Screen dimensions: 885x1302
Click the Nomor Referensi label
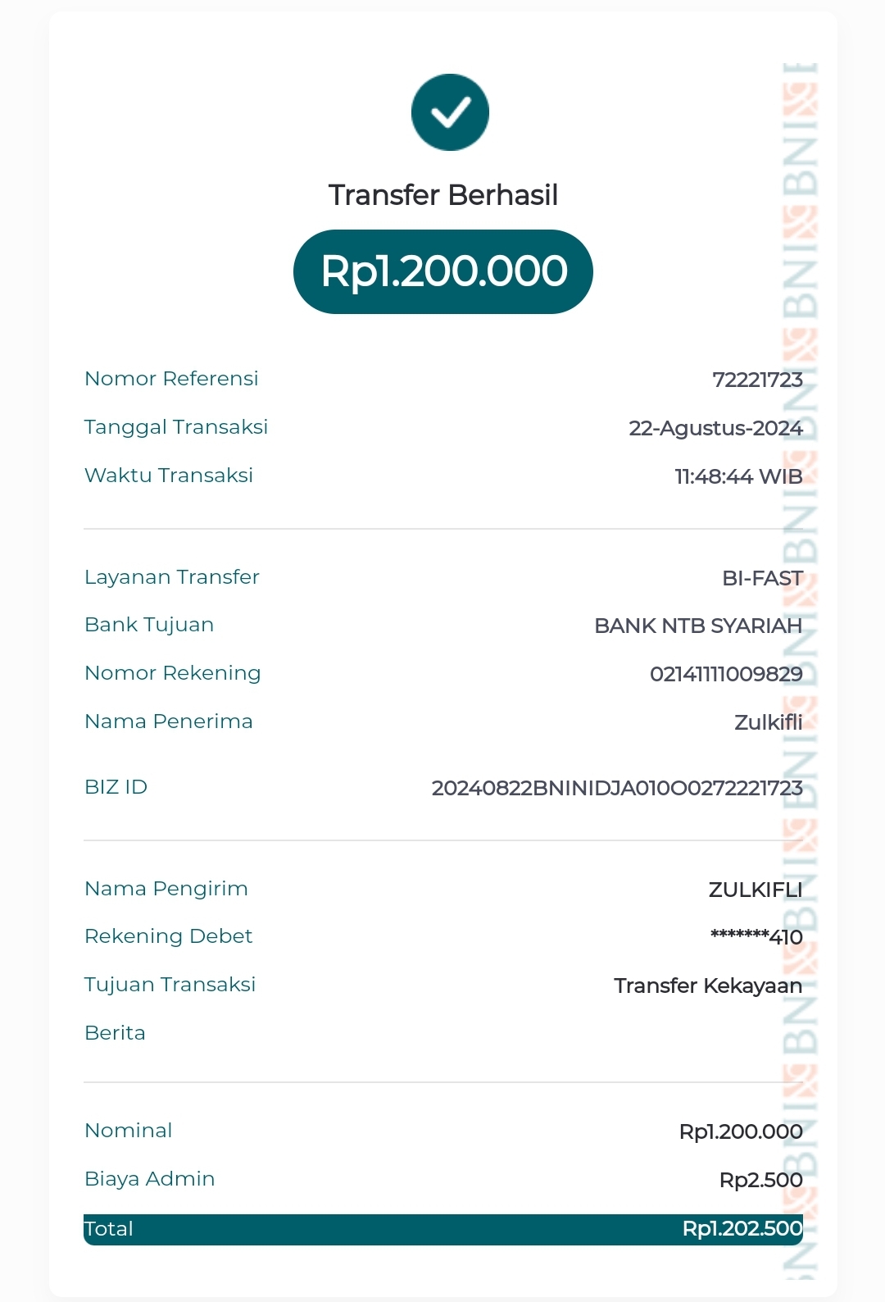[x=171, y=379]
